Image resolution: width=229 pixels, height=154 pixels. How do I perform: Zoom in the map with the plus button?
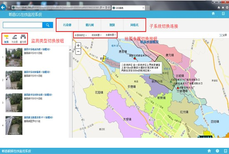pos(78,45)
